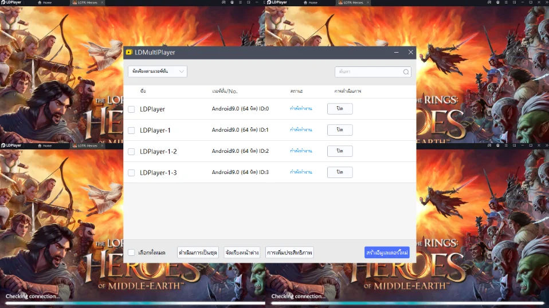Click the yellow LDMultiPlayer title icon

(x=129, y=52)
